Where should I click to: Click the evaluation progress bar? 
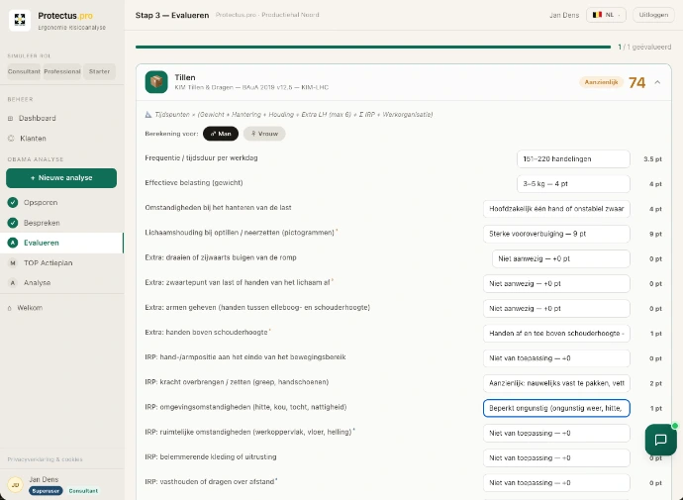click(373, 48)
